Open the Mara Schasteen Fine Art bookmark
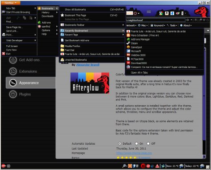211x170 pixels. pyautogui.click(x=164, y=35)
